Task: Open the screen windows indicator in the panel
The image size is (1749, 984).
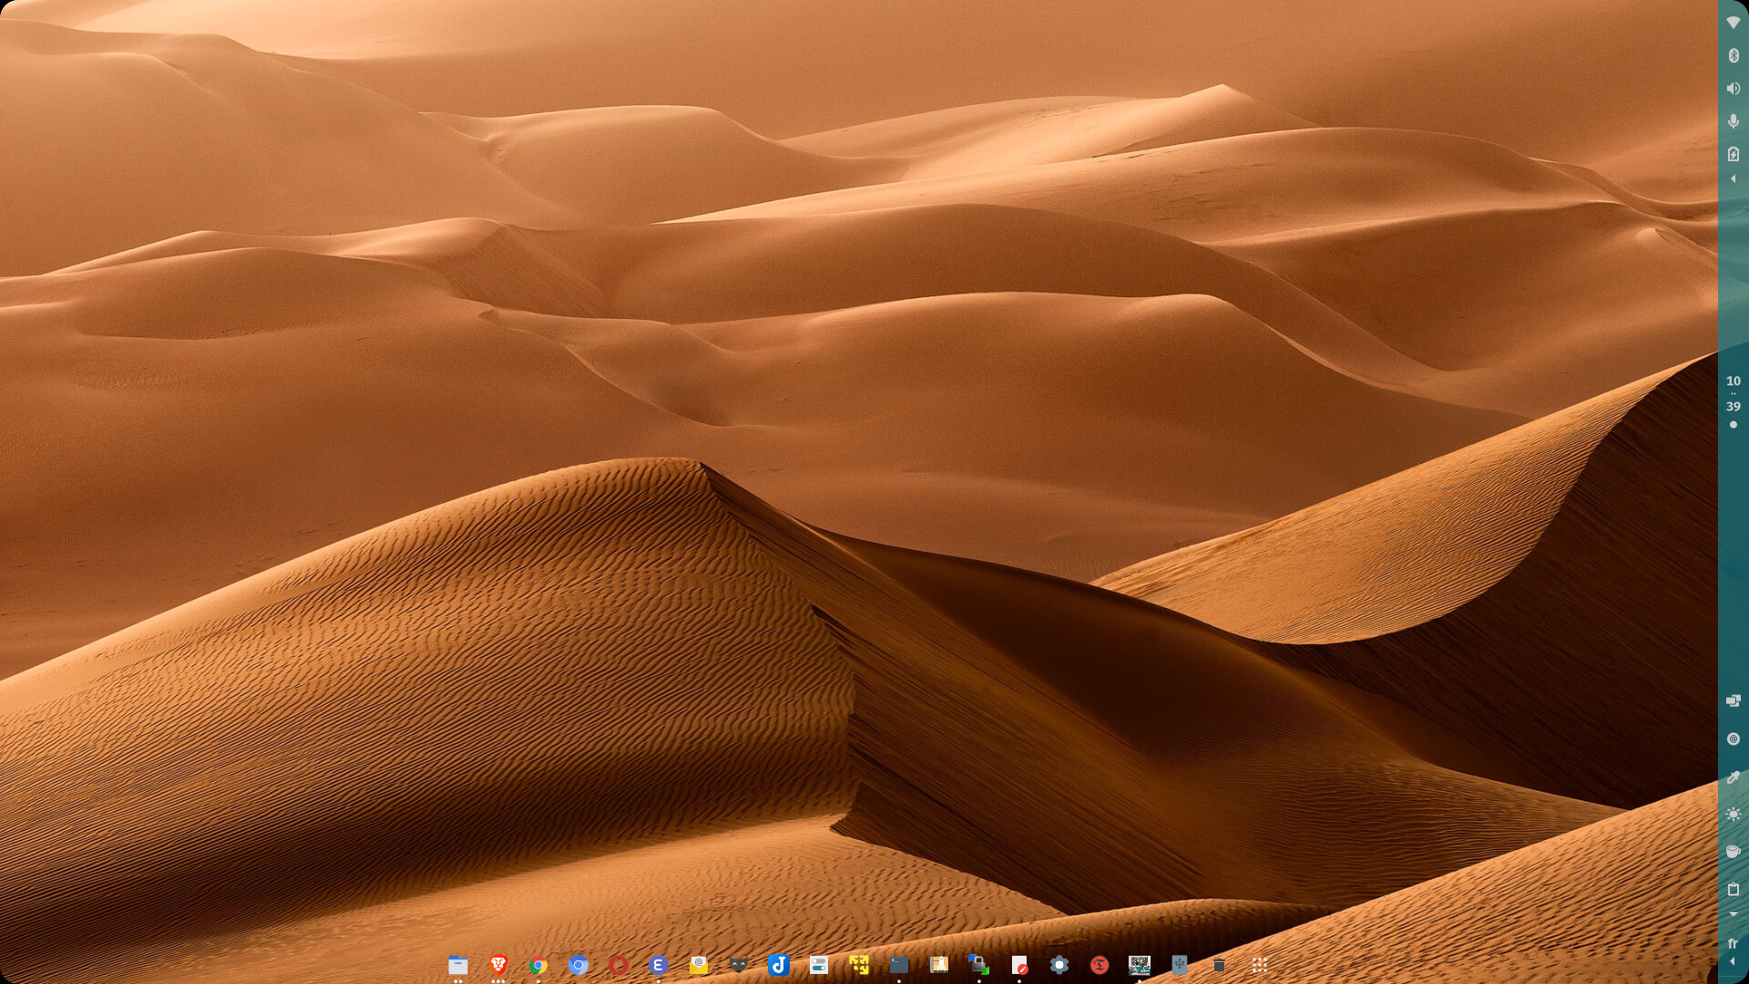Action: (1734, 701)
